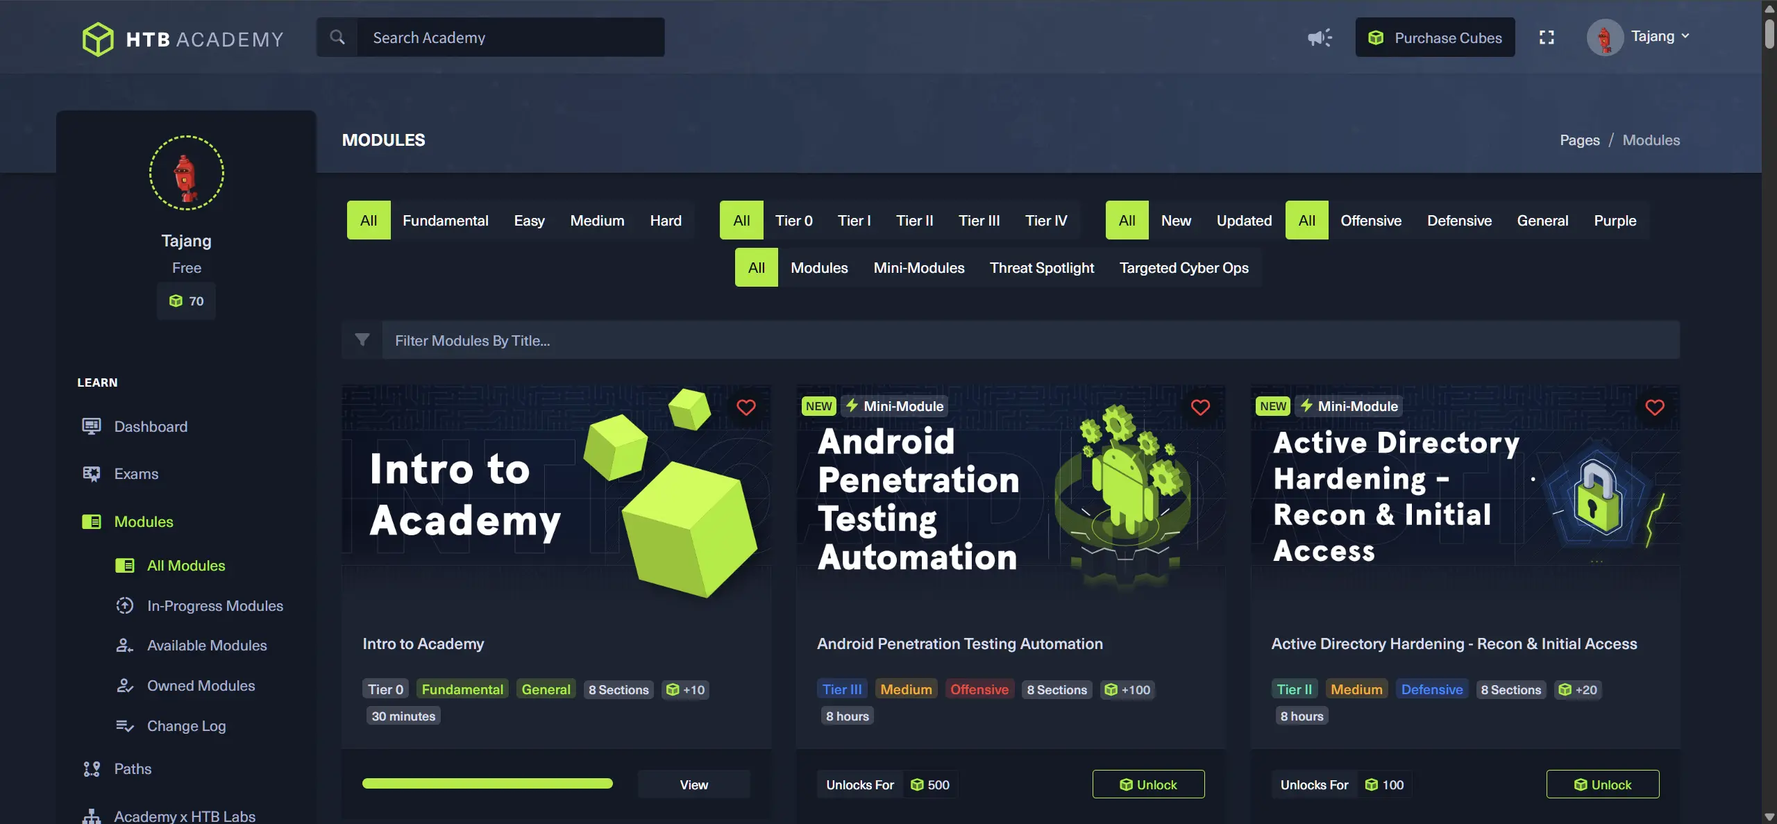Click Purchase Cubes button
Screen dimensions: 1777x824
click(x=1435, y=37)
